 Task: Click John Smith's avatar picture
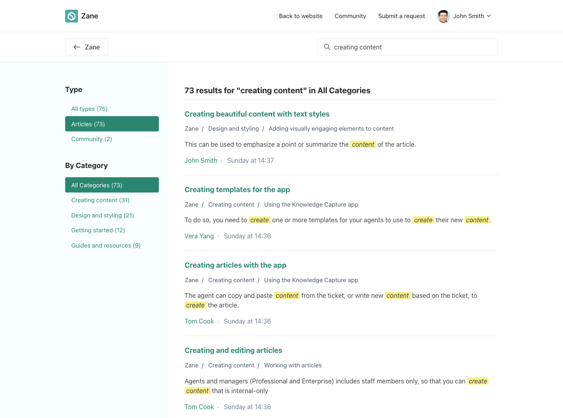(x=443, y=16)
